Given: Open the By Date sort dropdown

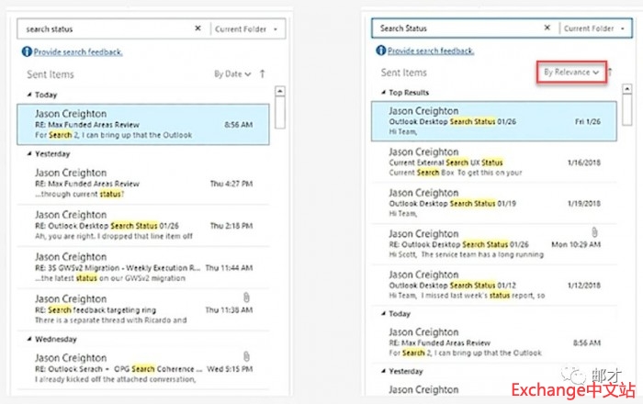Looking at the screenshot, I should [x=231, y=73].
